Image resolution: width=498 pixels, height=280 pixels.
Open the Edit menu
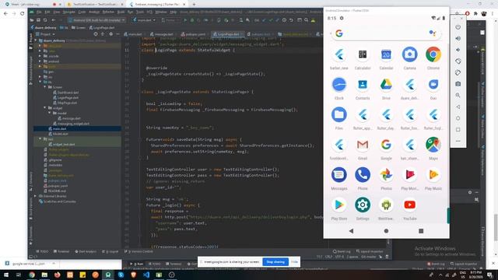(x=47, y=12)
